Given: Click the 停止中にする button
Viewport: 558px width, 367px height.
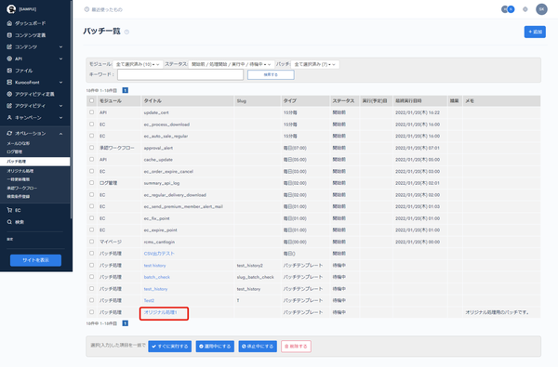Looking at the screenshot, I should pos(258,346).
